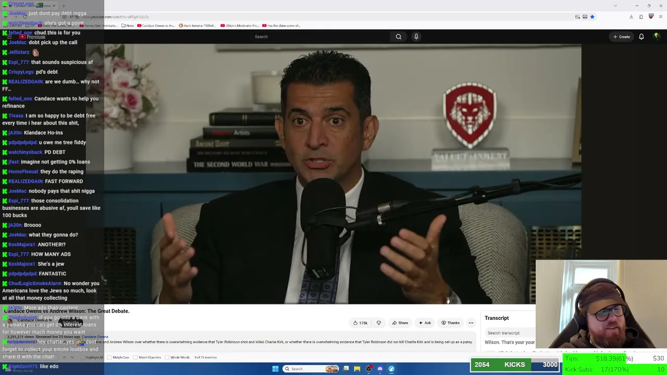This screenshot has height=375, width=667.
Task: Click the browser extensions icon
Action: point(641,17)
